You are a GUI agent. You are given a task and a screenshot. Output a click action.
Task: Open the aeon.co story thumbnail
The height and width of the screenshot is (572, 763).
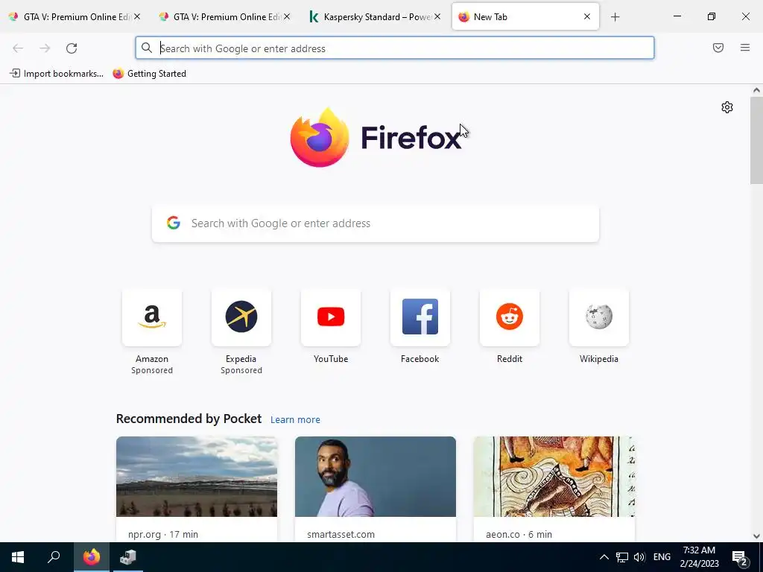[x=554, y=477]
